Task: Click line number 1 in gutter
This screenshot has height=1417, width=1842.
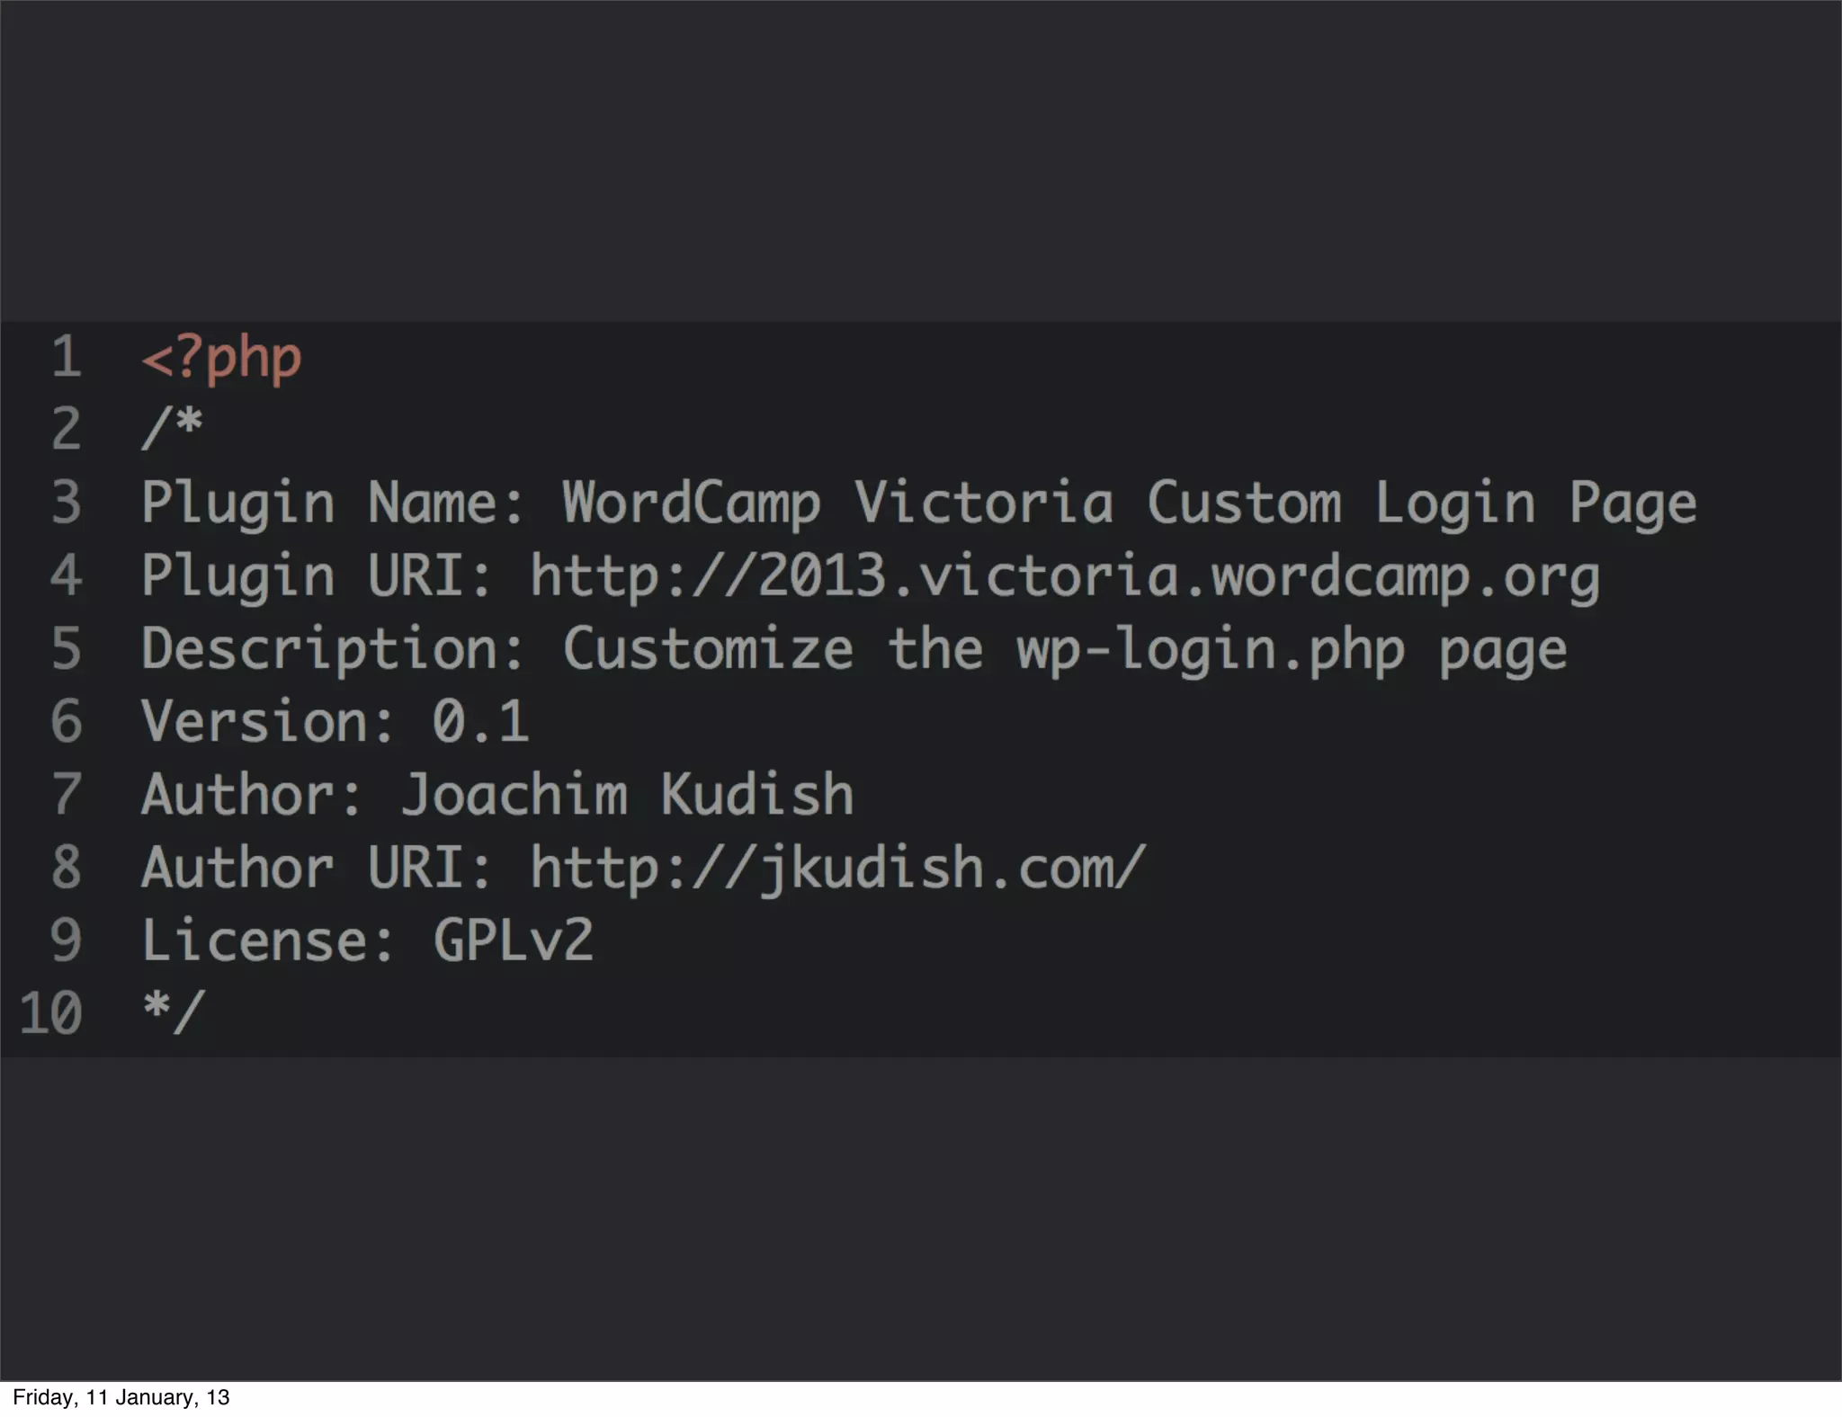Action: click(x=66, y=357)
